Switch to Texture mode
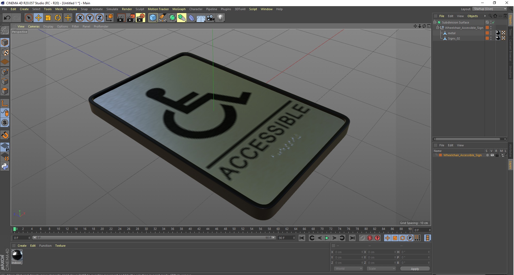This screenshot has height=275, width=514. point(5,52)
